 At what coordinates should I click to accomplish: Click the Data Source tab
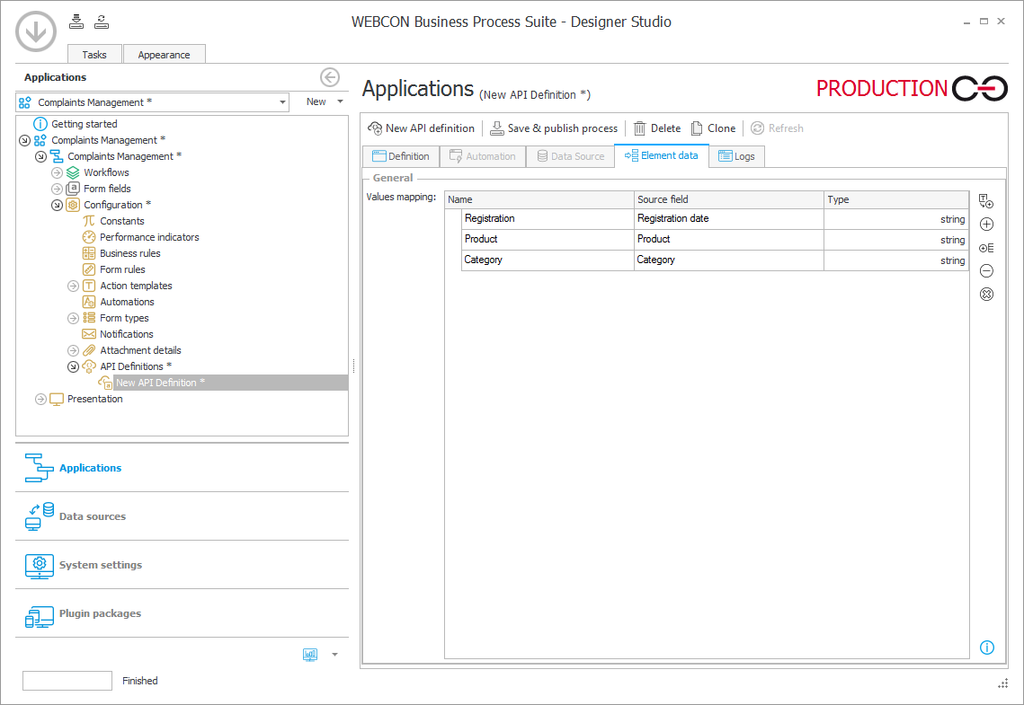(x=570, y=156)
